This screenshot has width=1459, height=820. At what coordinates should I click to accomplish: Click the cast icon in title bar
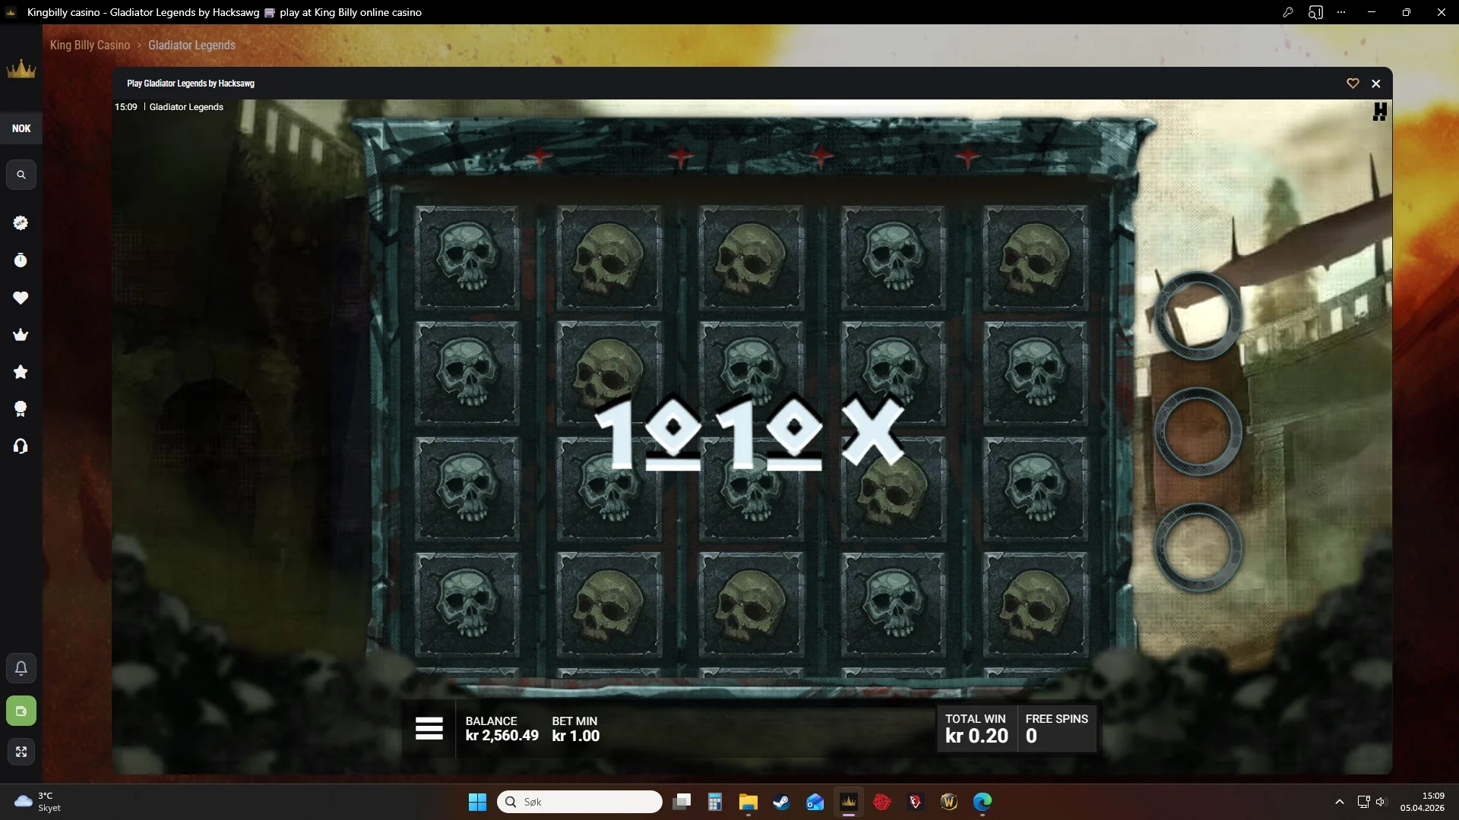pos(1315,12)
